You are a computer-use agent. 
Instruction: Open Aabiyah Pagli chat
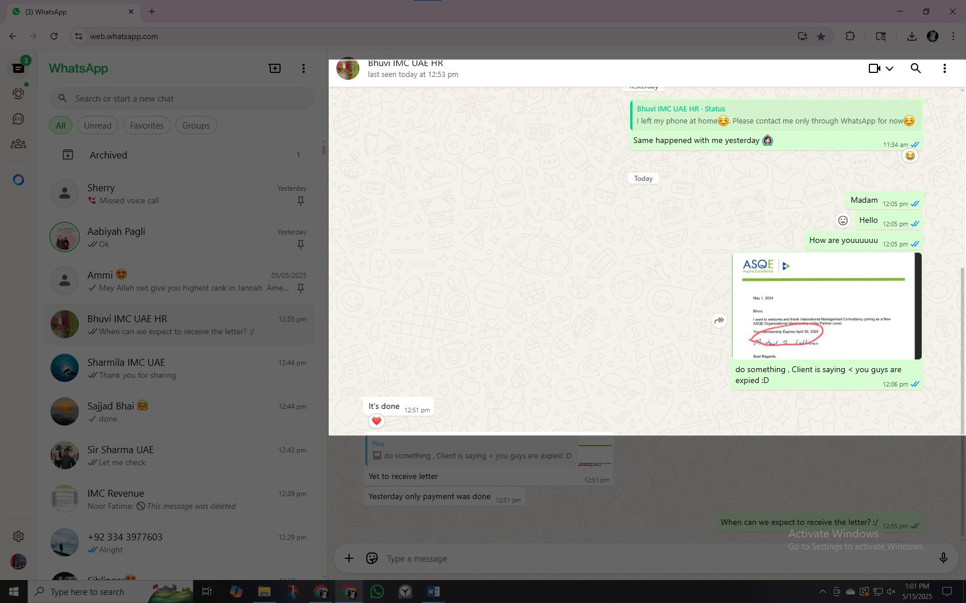tap(179, 237)
